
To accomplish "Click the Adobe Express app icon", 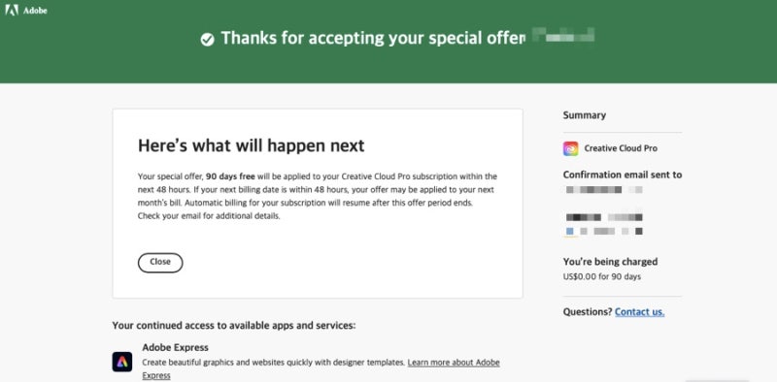I will coord(122,362).
